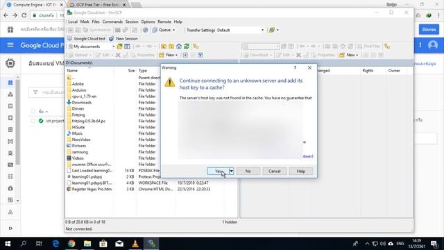Click the remote panel New button
The height and width of the screenshot is (250, 444).
[x=349, y=55]
